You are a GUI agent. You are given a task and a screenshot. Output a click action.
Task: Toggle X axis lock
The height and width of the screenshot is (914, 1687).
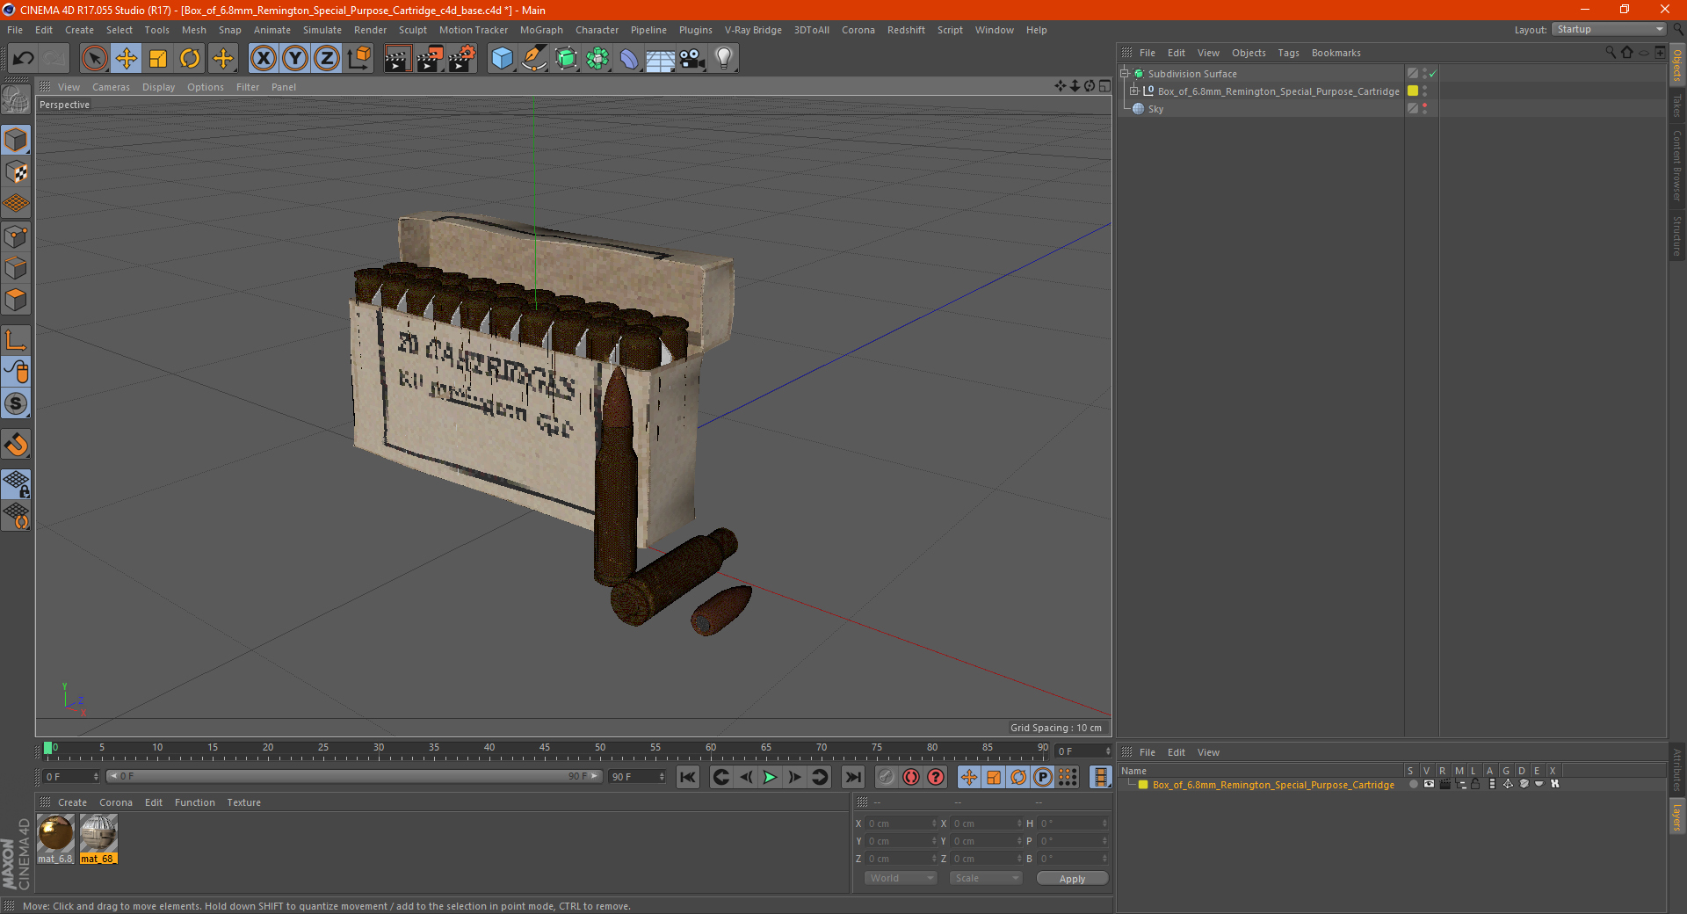(x=263, y=59)
